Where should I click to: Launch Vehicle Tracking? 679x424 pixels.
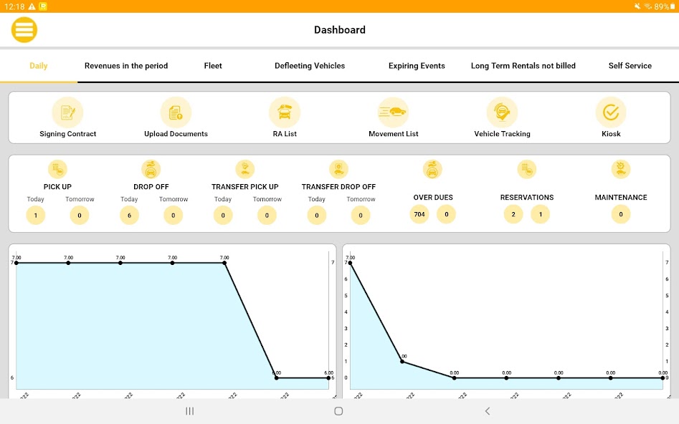tap(502, 112)
